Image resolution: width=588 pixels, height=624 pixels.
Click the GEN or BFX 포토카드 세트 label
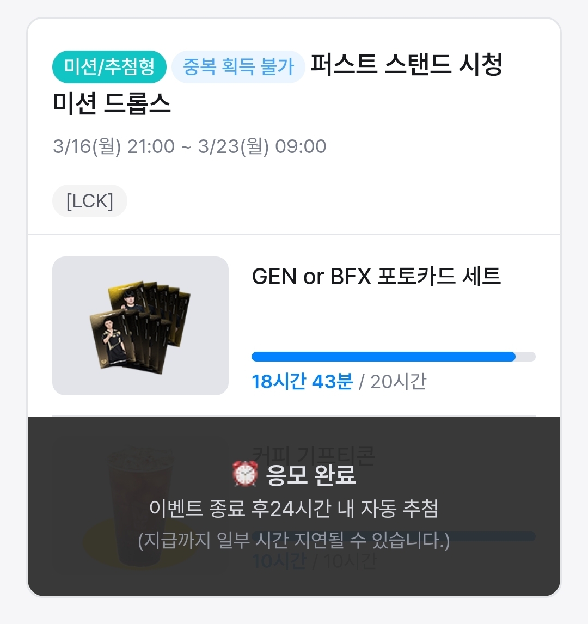[x=376, y=277]
